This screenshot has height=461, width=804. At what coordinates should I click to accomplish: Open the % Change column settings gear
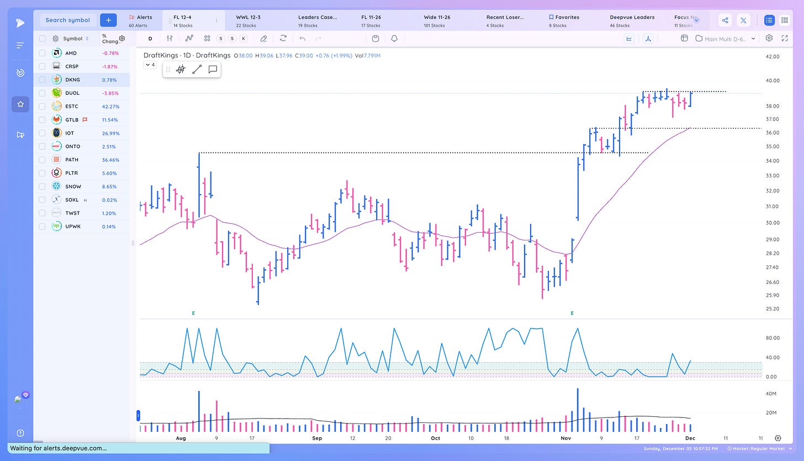[x=122, y=39]
